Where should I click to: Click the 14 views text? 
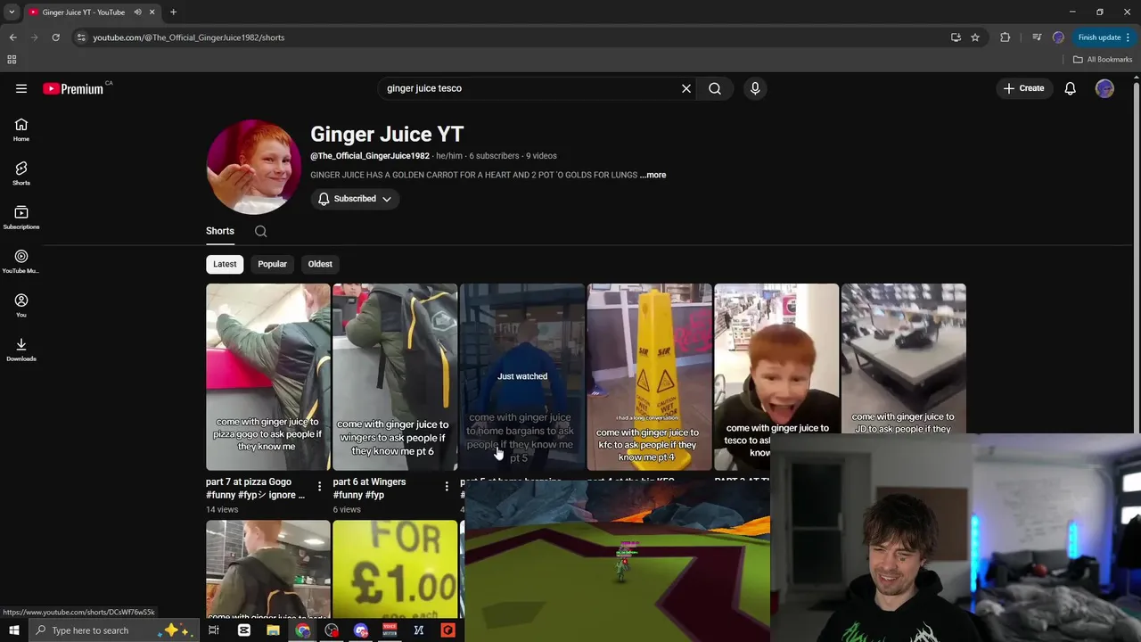tap(222, 510)
